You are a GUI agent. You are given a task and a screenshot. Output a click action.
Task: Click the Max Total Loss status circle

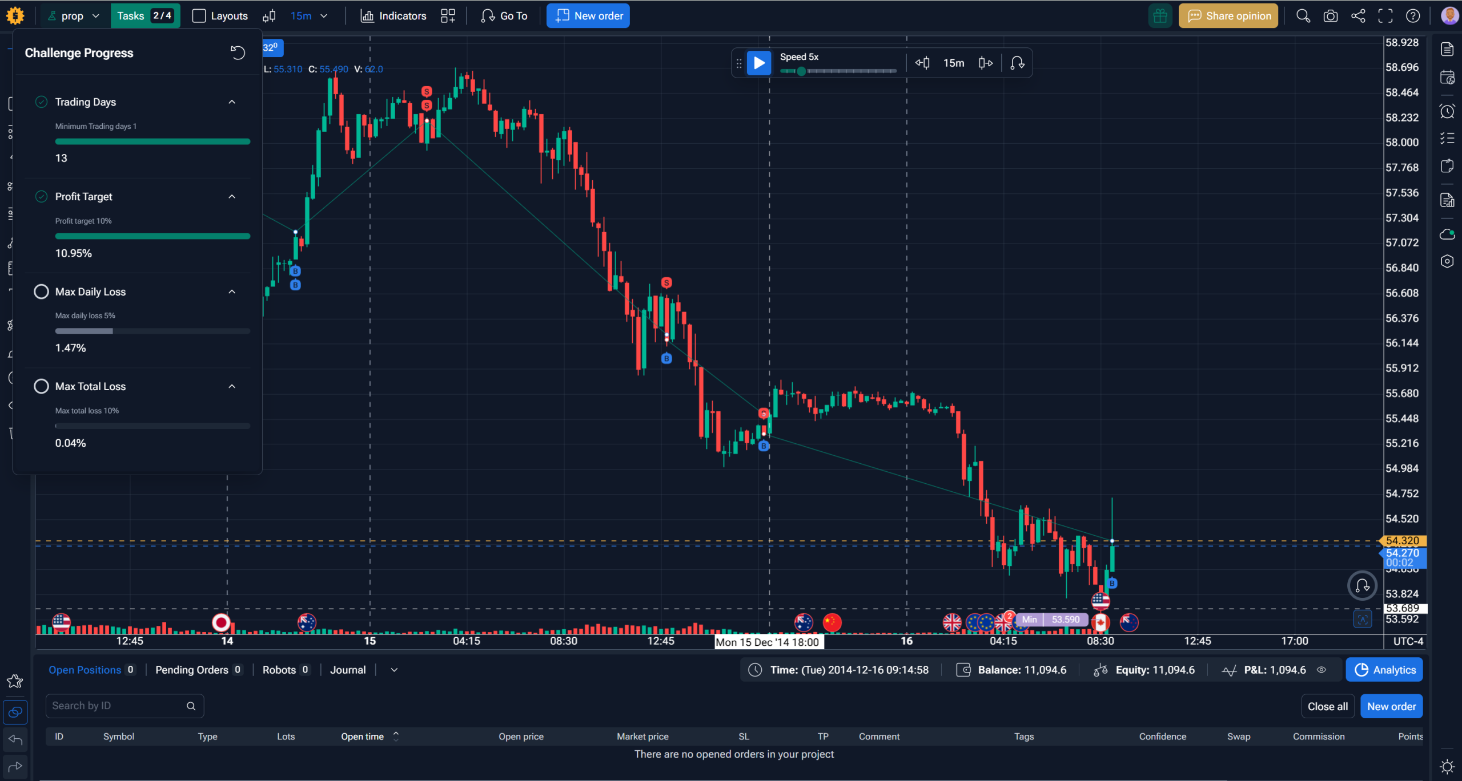(x=41, y=386)
